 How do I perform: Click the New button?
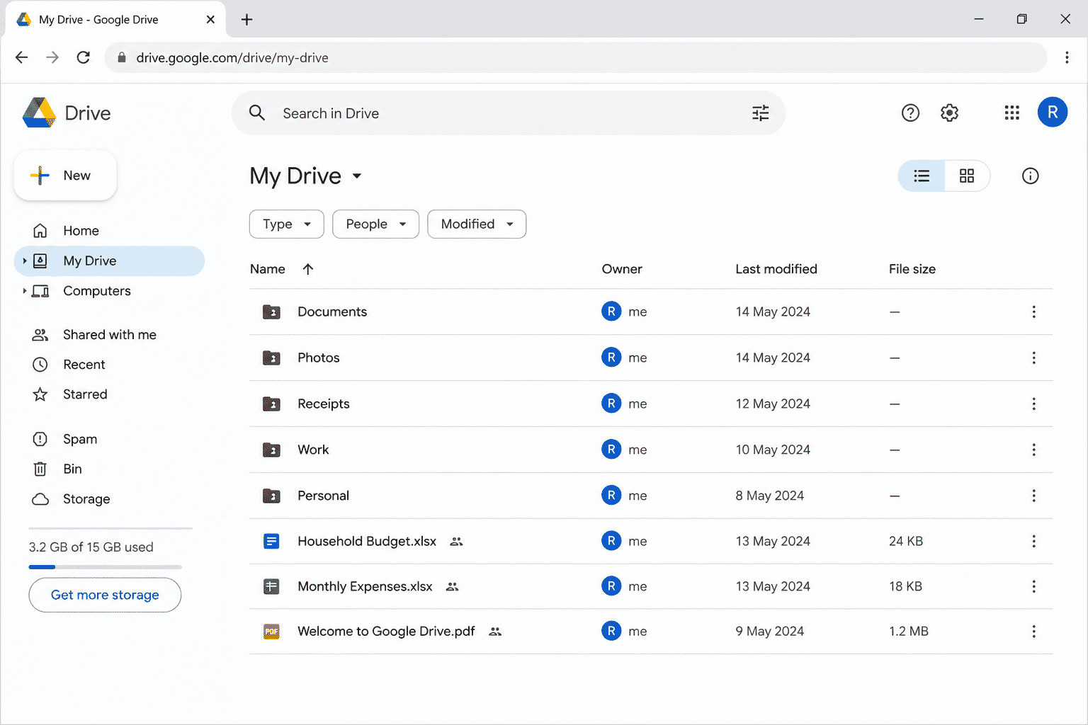(x=65, y=176)
